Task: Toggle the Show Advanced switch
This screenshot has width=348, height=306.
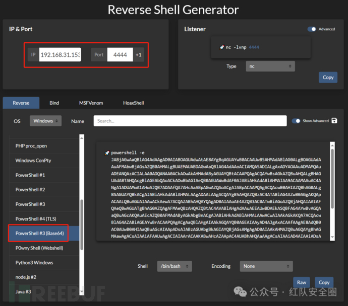Action: pos(296,121)
